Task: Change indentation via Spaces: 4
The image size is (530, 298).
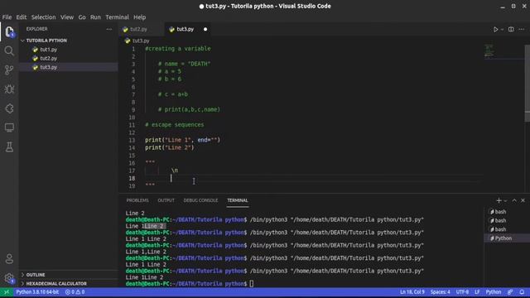Action: [x=440, y=292]
